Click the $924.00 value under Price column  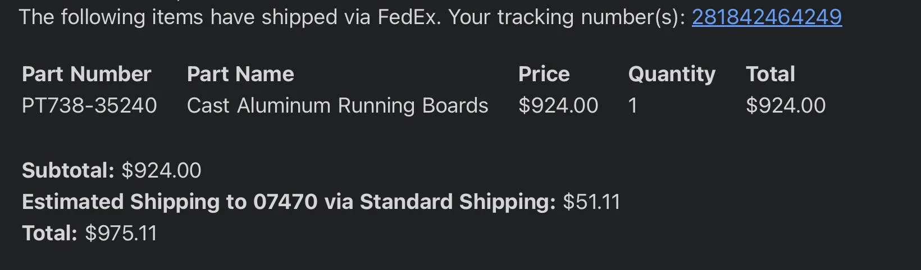tap(558, 105)
